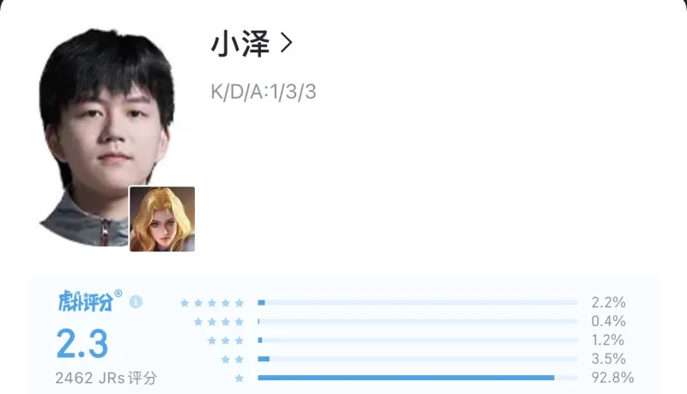Open the 小泽 player profile chevron
Viewport: 687px width, 394px height.
click(287, 44)
